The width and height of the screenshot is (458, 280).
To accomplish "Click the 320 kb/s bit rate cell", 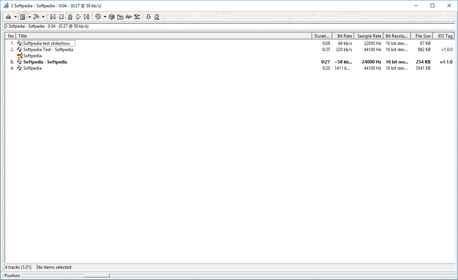I will 344,50.
